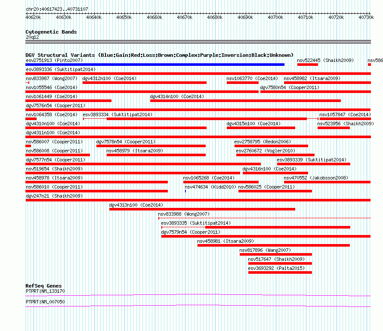Viewport: 383px width, 331px height.
Task: Click nsv817896 (Wang2007) label
Action: click(x=265, y=250)
